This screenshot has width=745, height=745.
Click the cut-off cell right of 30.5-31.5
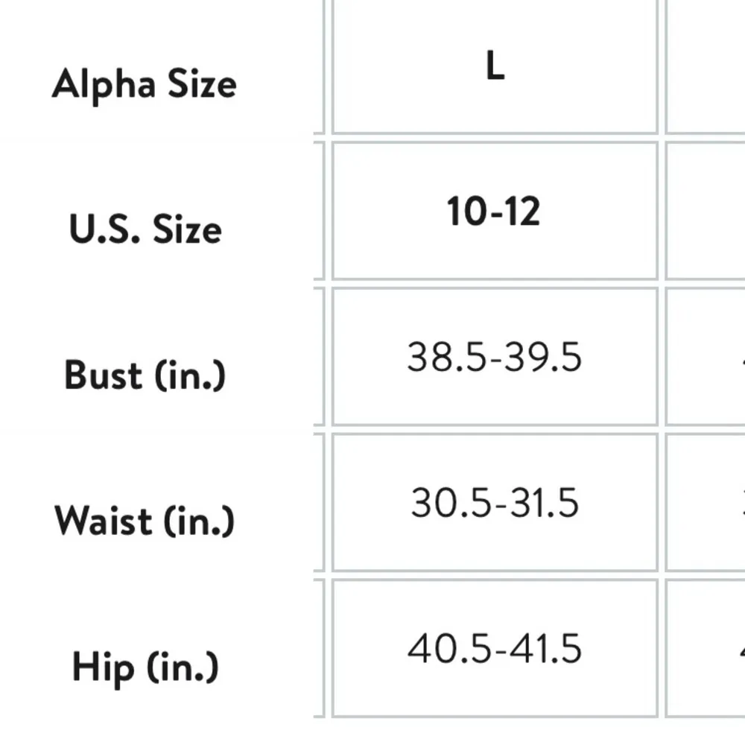tap(706, 502)
